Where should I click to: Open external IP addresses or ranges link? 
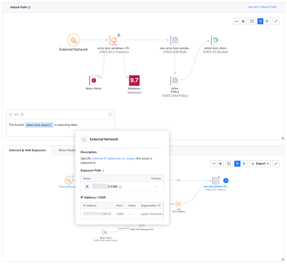click(x=113, y=158)
